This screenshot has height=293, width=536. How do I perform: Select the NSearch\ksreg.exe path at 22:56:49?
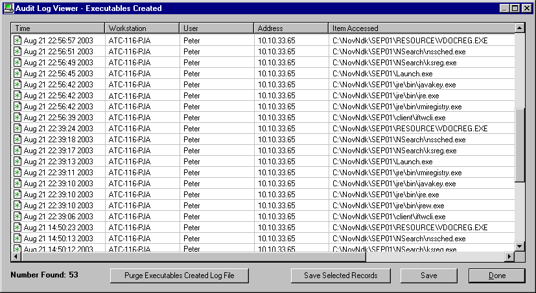pyautogui.click(x=395, y=63)
